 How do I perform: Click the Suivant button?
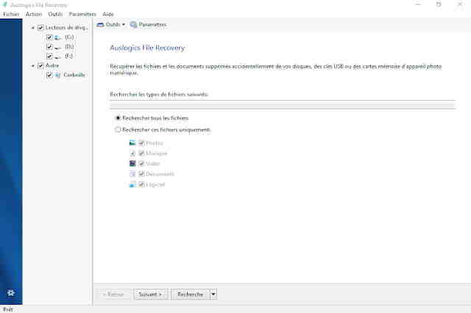(150, 295)
